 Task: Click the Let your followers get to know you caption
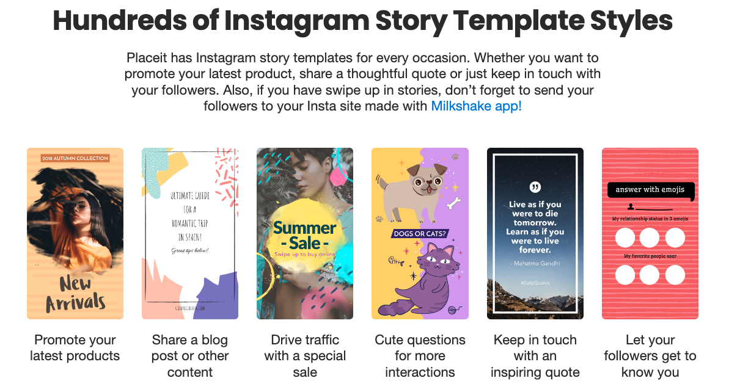pyautogui.click(x=650, y=356)
